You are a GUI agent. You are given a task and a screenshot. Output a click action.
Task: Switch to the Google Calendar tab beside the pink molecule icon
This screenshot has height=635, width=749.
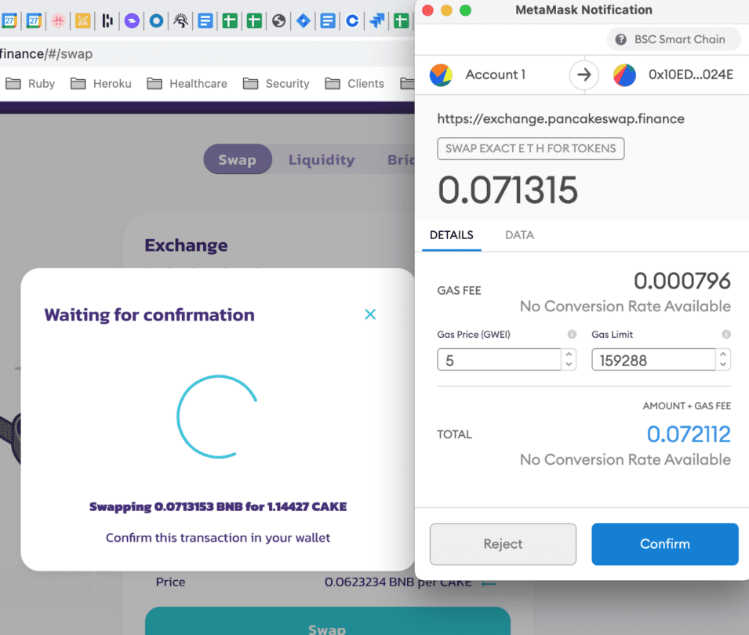[34, 20]
